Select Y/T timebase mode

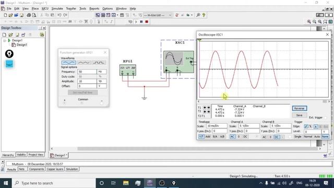click(201, 137)
